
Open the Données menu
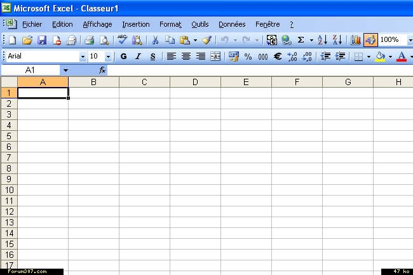click(232, 24)
